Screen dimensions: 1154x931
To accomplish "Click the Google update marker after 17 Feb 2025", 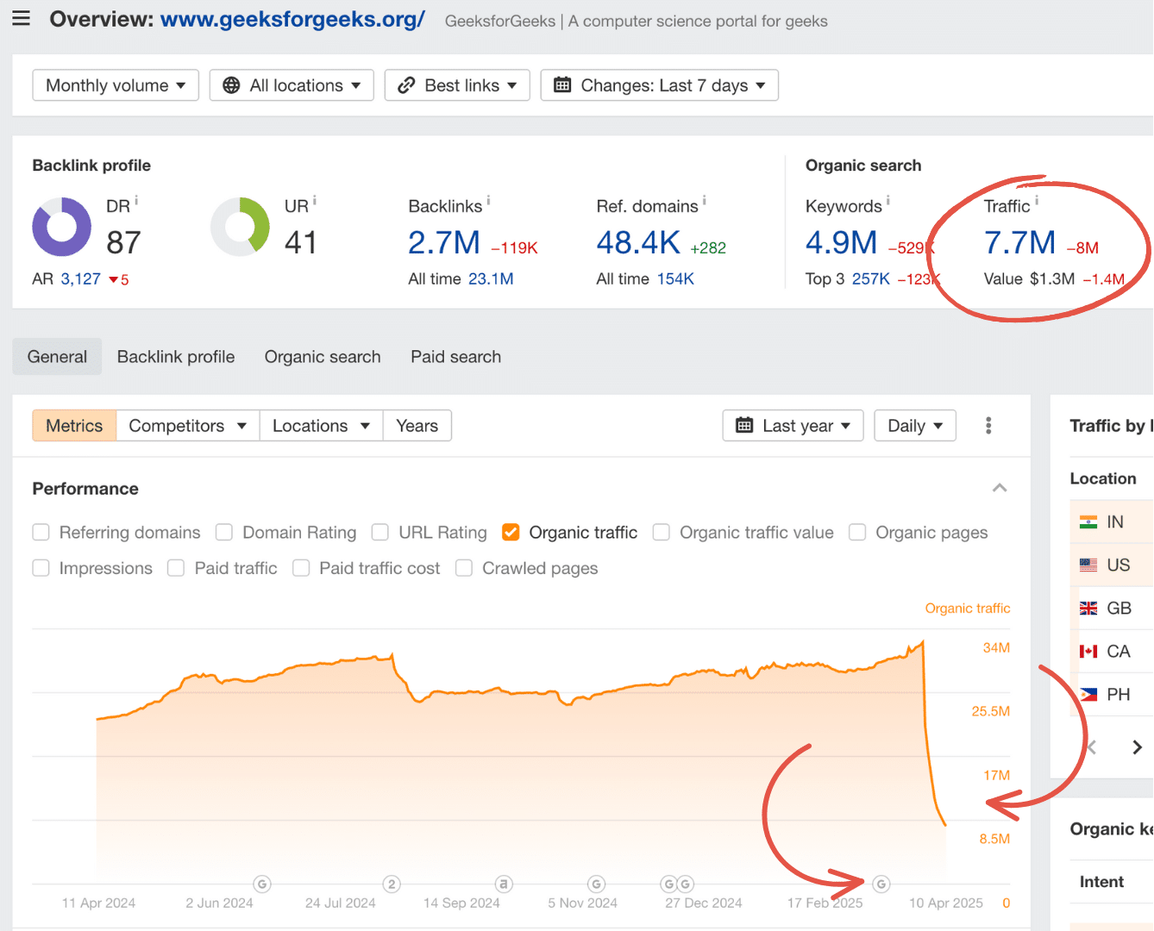I will [x=881, y=884].
